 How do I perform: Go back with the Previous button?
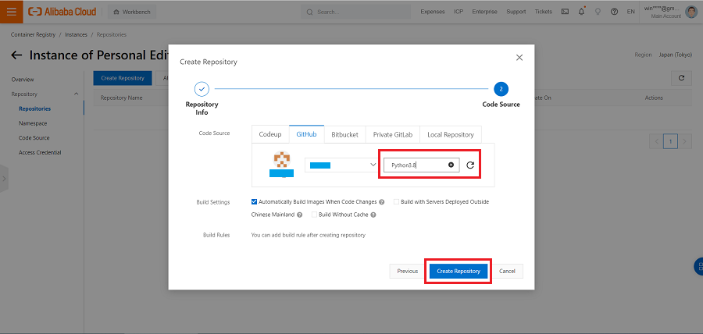point(407,271)
